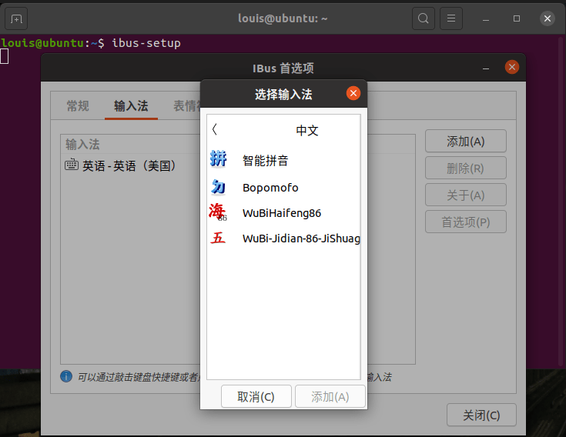Click the 删除(R) button
The height and width of the screenshot is (437, 566).
(466, 168)
